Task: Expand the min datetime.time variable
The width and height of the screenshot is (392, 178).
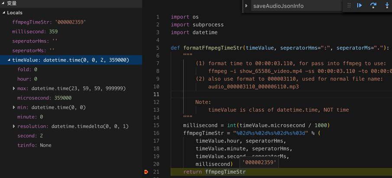Action: (14, 107)
